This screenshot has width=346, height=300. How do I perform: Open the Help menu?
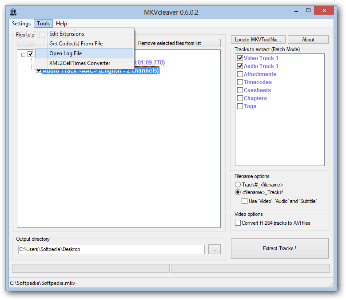[x=61, y=24]
